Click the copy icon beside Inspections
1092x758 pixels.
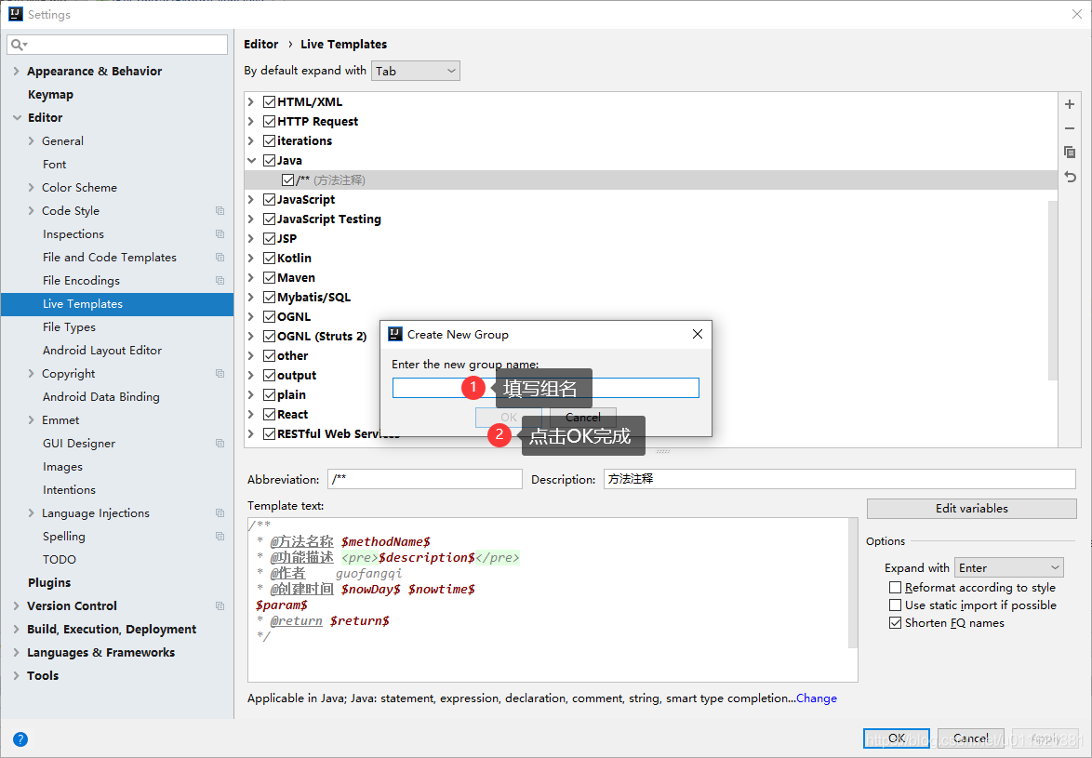point(220,233)
